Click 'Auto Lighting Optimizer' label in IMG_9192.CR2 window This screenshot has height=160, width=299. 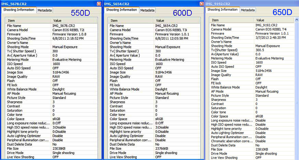coord(227,133)
